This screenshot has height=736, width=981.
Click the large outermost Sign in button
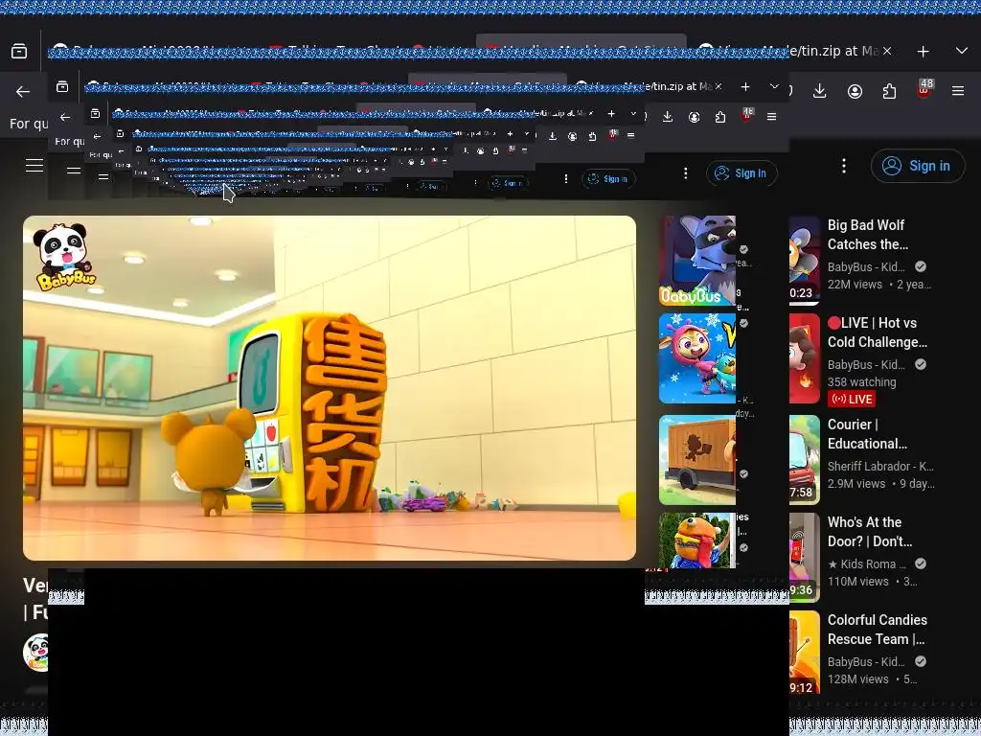[x=917, y=166]
